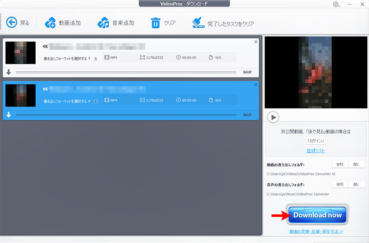
Task: Click the Download now button
Action: point(317,215)
